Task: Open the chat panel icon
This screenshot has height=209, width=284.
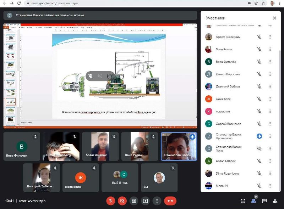Action: tap(264, 201)
